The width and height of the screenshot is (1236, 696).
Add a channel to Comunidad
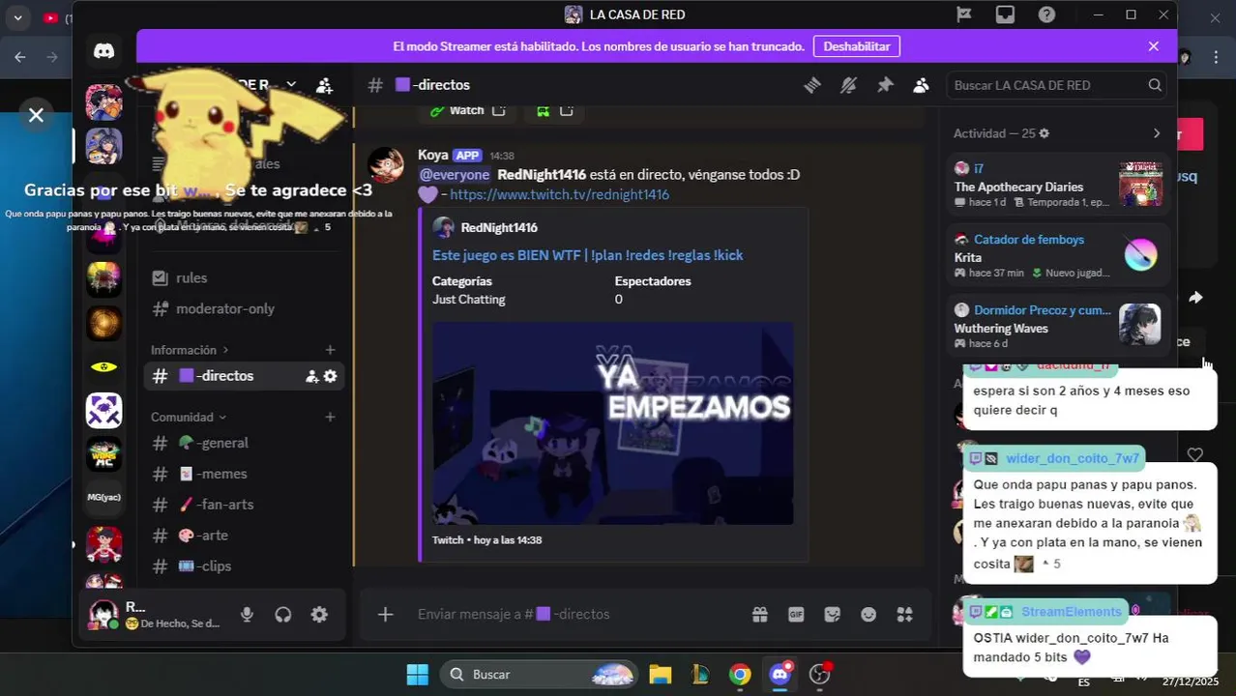[x=330, y=418]
